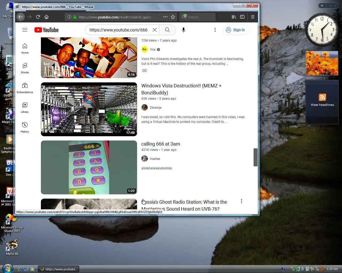The height and width of the screenshot is (273, 342).
Task: Click the Vox channel avatar
Action: tap(145, 49)
